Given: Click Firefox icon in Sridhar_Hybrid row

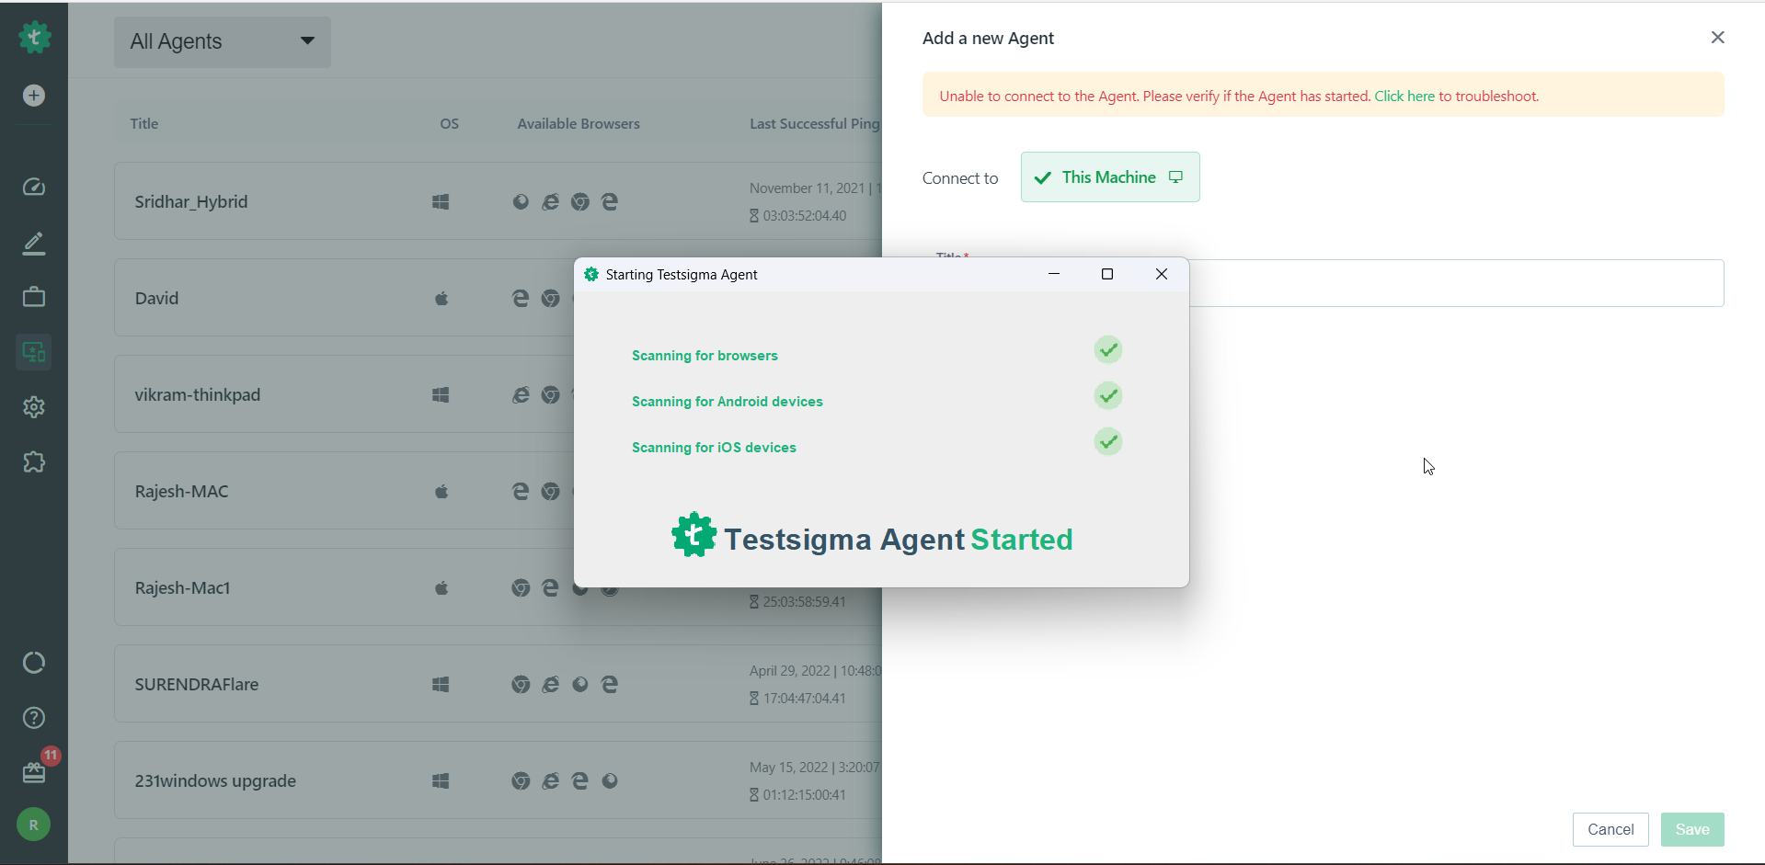Looking at the screenshot, I should 521,202.
